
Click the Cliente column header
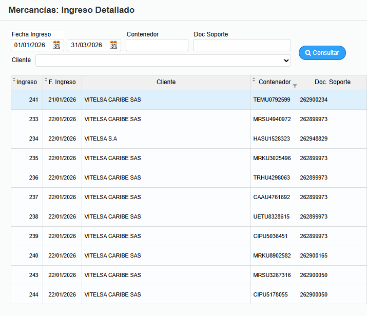(166, 82)
